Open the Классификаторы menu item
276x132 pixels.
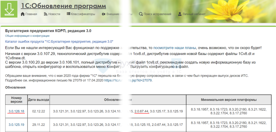83,14
